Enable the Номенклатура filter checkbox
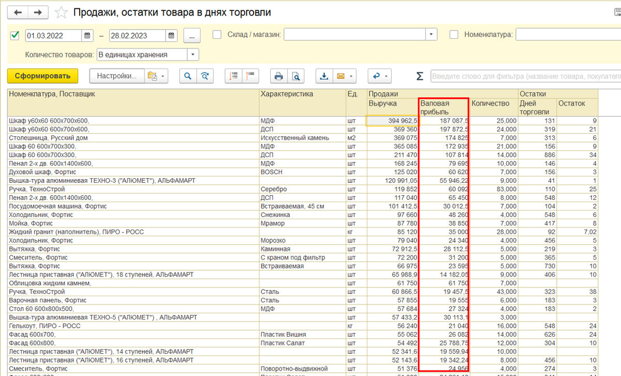Screen dimensions: 621x376 (454, 35)
